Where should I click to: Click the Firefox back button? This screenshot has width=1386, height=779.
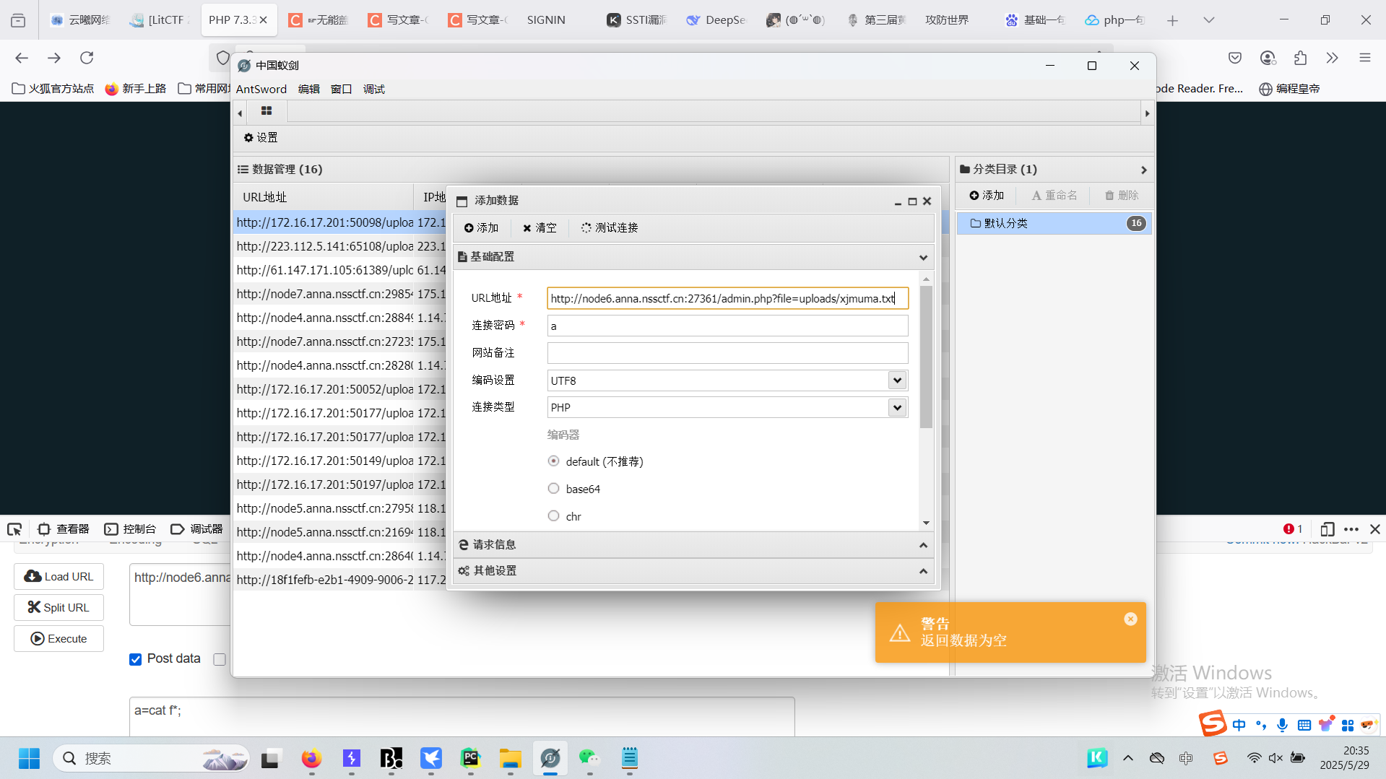(x=22, y=58)
